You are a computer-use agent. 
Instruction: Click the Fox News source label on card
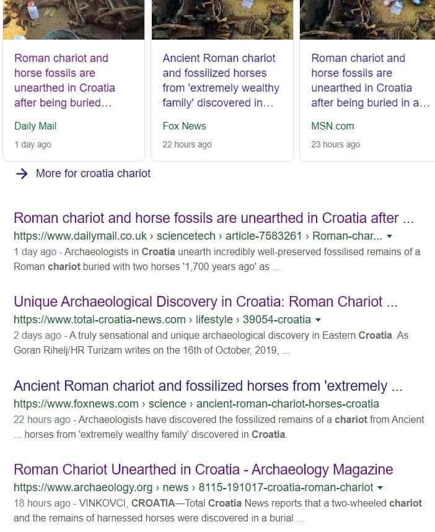tap(184, 126)
